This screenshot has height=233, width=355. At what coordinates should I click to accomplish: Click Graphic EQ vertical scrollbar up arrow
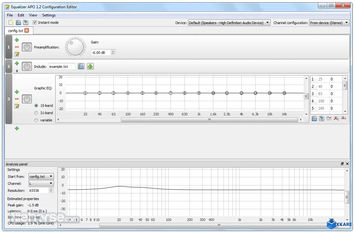tap(306, 78)
